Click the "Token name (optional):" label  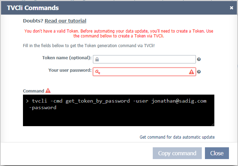point(67,58)
